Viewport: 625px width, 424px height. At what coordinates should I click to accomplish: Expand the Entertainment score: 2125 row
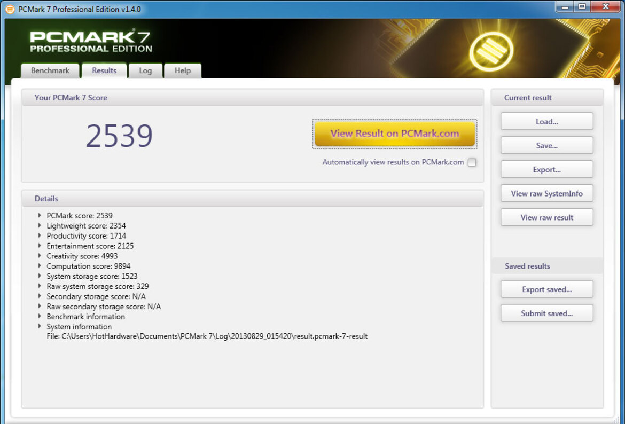(40, 246)
